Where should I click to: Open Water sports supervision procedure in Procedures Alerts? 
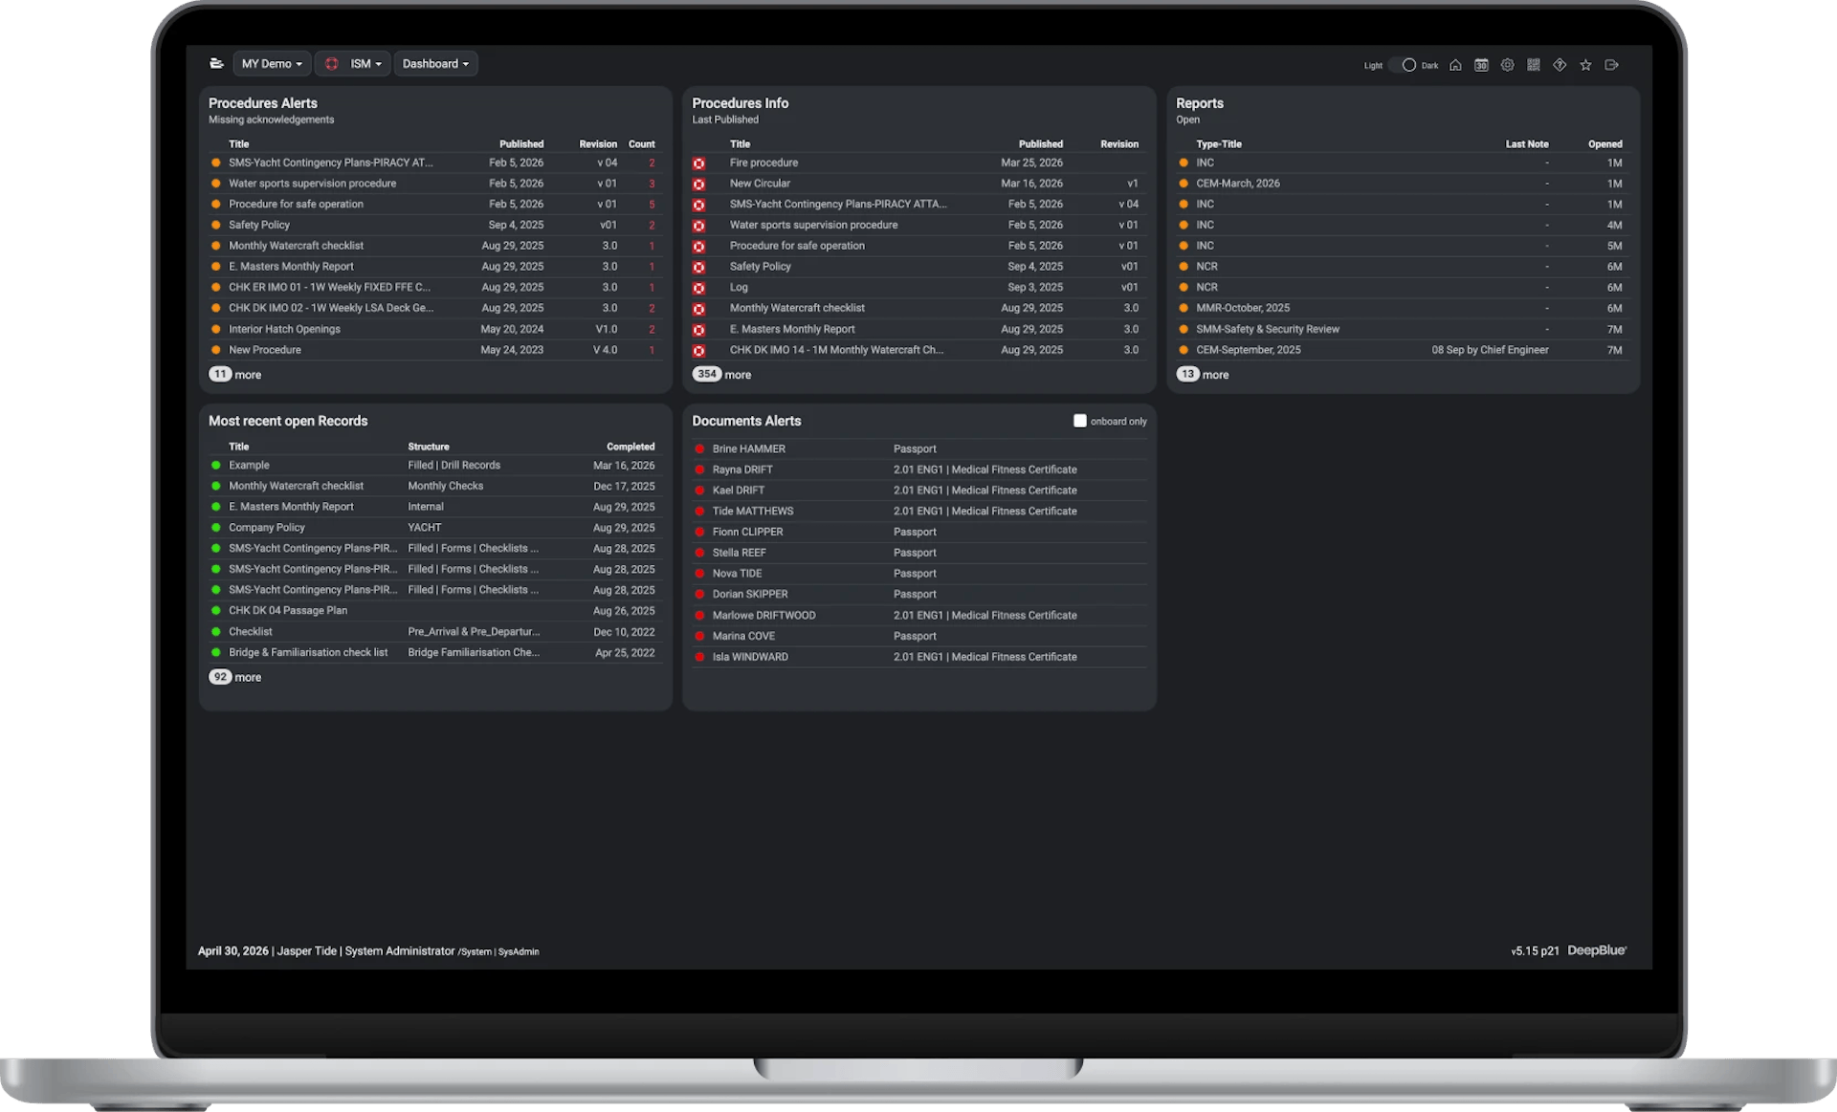[x=312, y=184]
